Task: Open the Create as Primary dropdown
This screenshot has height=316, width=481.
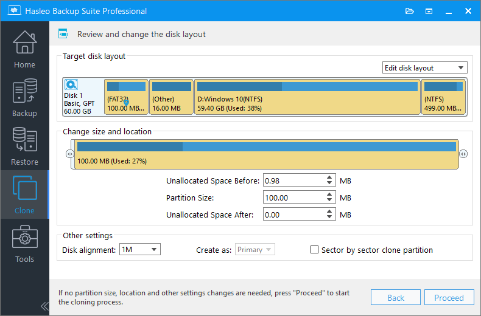Action: point(255,250)
